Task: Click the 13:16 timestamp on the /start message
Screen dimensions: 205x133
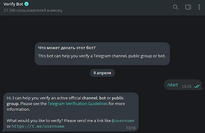Action: pos(186,86)
